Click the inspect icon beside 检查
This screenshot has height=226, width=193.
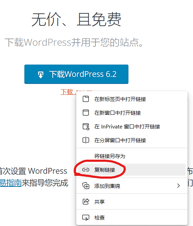tap(86, 217)
